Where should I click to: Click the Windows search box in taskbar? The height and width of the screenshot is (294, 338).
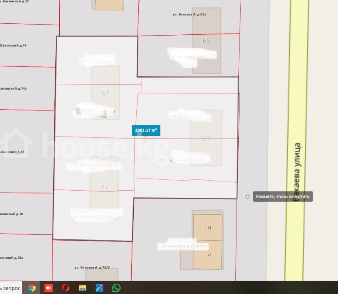coord(10,288)
